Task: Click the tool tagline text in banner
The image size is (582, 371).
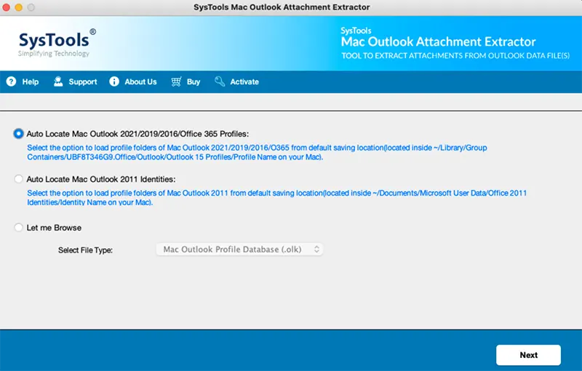Action: tap(455, 55)
